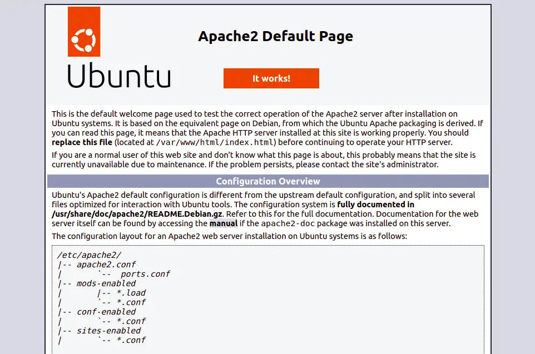Click the orange Ubuntu circle-of-friends logo
This screenshot has height=354, width=535.
pos(84,32)
